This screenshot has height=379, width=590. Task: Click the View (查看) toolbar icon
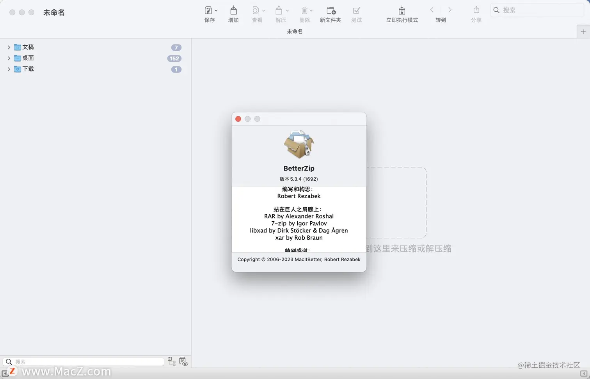tap(256, 11)
